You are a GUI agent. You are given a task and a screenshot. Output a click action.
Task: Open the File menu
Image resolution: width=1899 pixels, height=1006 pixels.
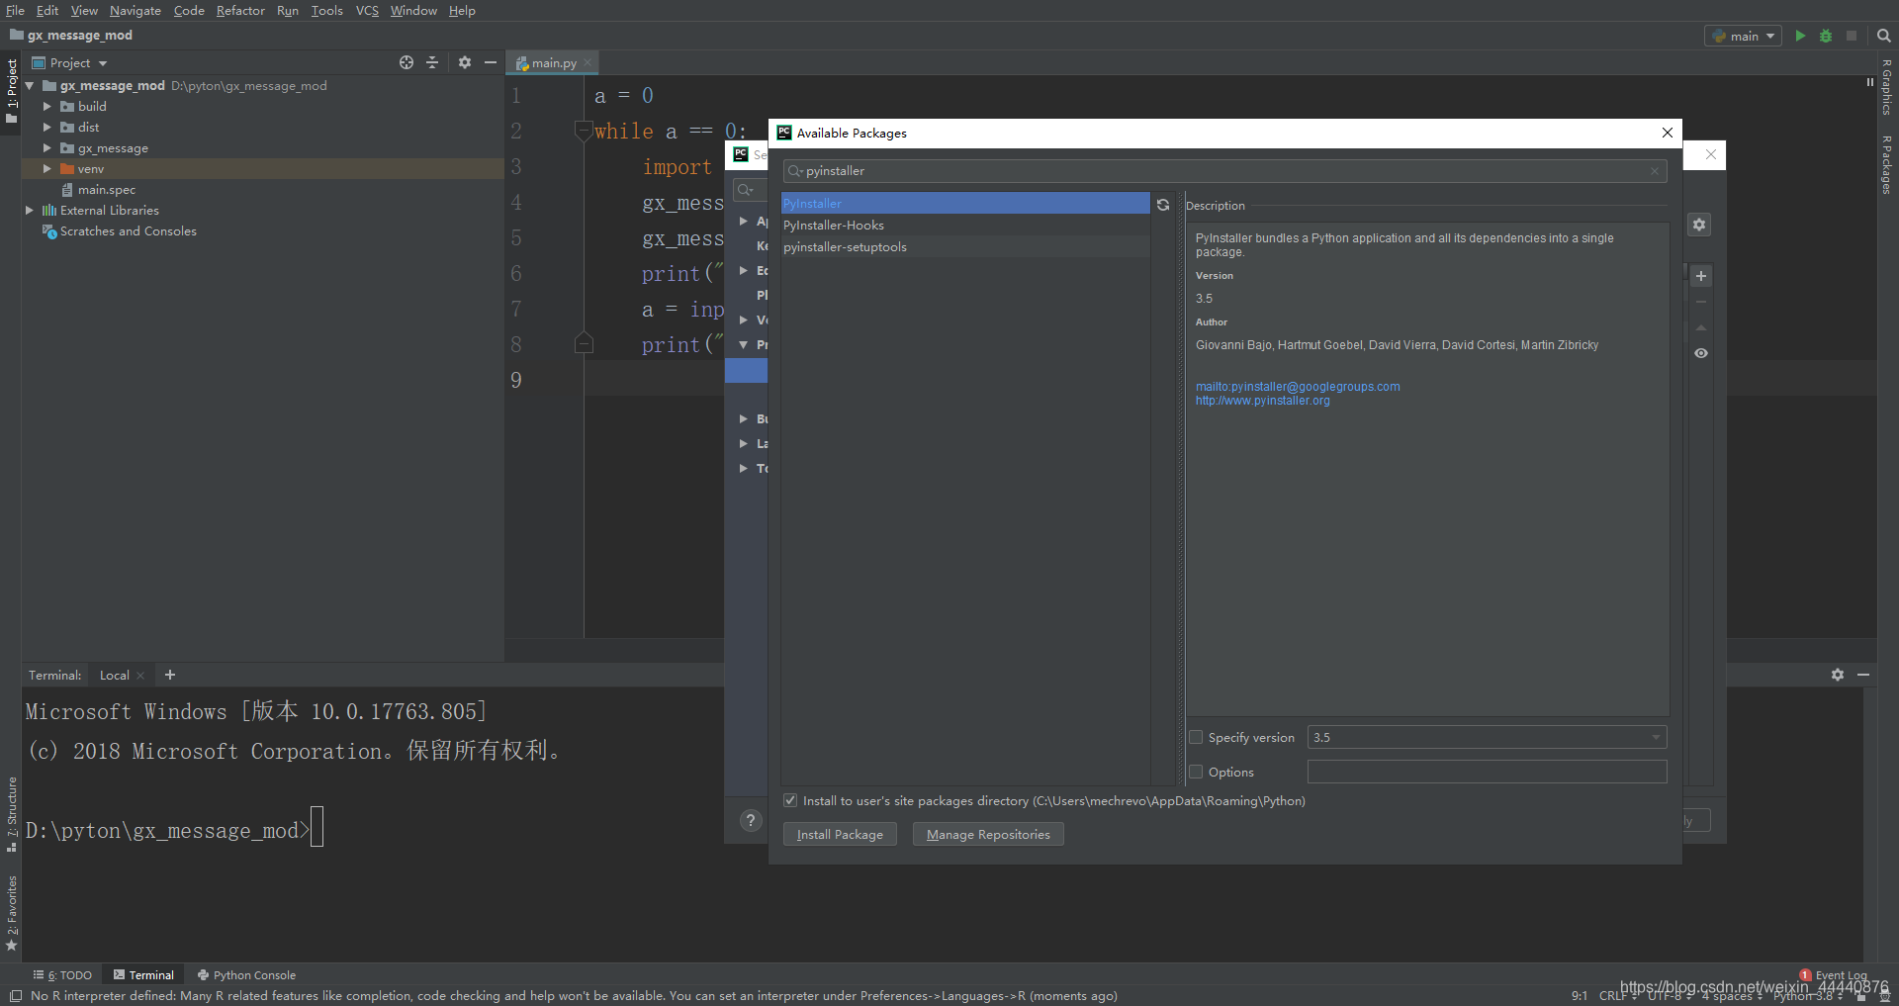[15, 11]
